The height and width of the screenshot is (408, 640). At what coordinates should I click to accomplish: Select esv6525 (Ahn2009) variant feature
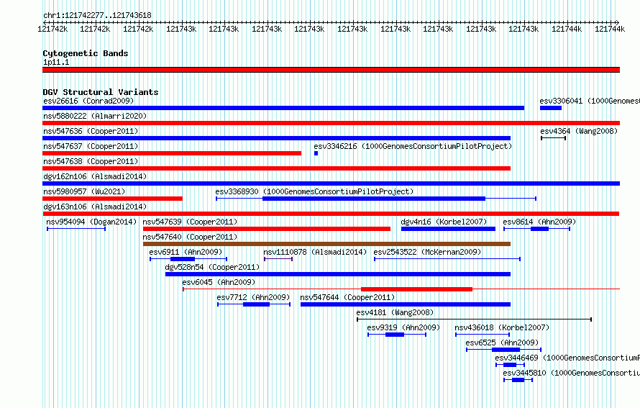(503, 350)
